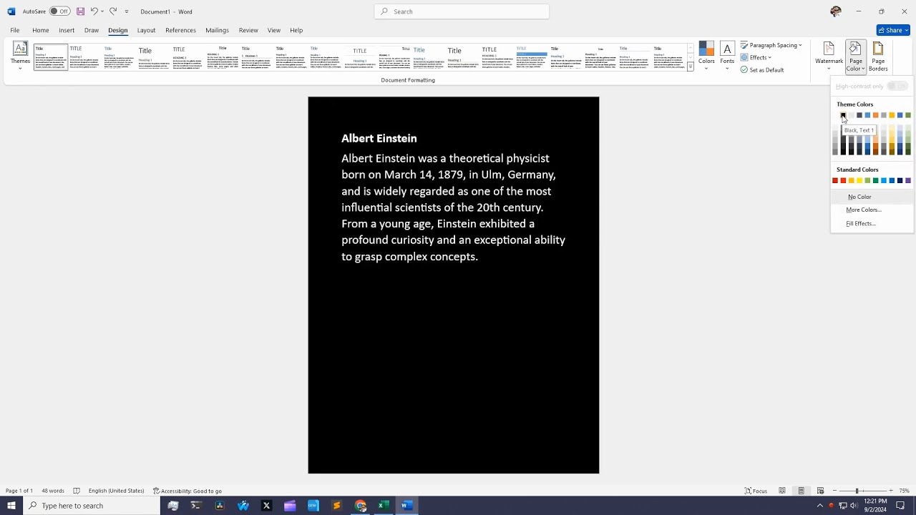Open Customize Quick Access Toolbar dropdown
916x515 pixels.
click(127, 11)
